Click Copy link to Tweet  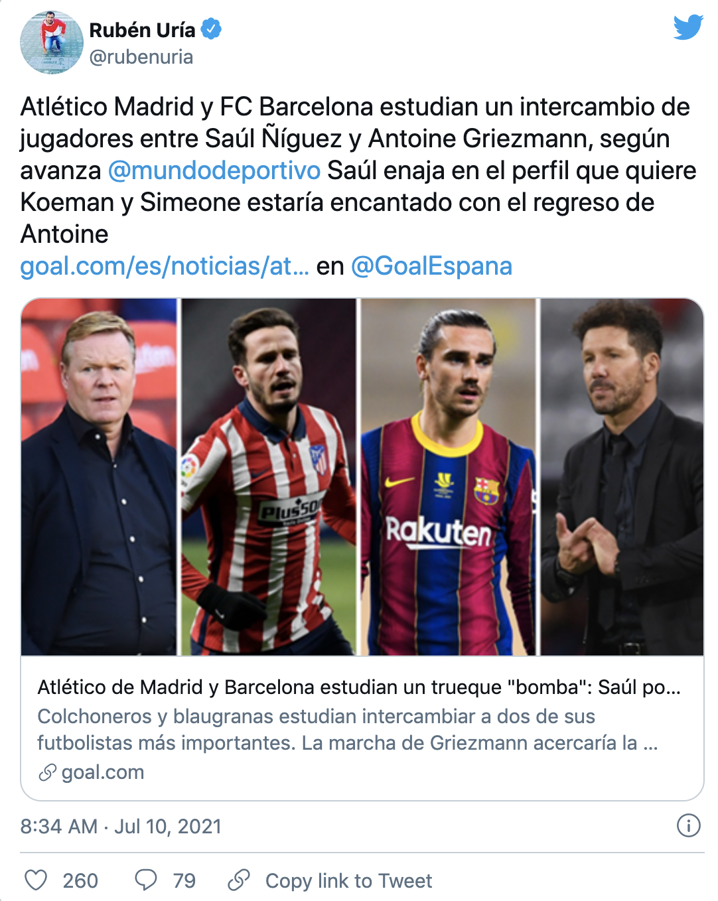pyautogui.click(x=348, y=880)
